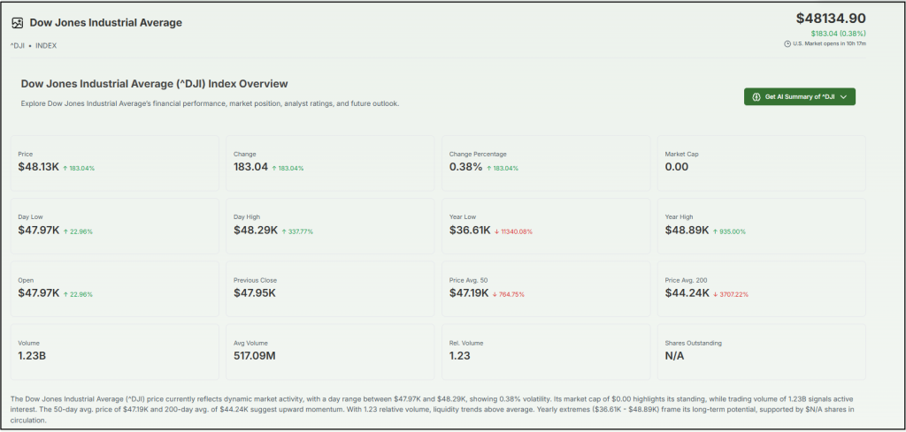The width and height of the screenshot is (906, 432).
Task: Select the Avg Volume card
Action: (x=330, y=351)
